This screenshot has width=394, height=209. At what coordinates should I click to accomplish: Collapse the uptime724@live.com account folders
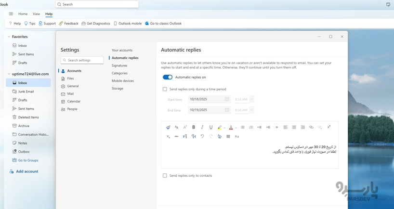(9, 74)
